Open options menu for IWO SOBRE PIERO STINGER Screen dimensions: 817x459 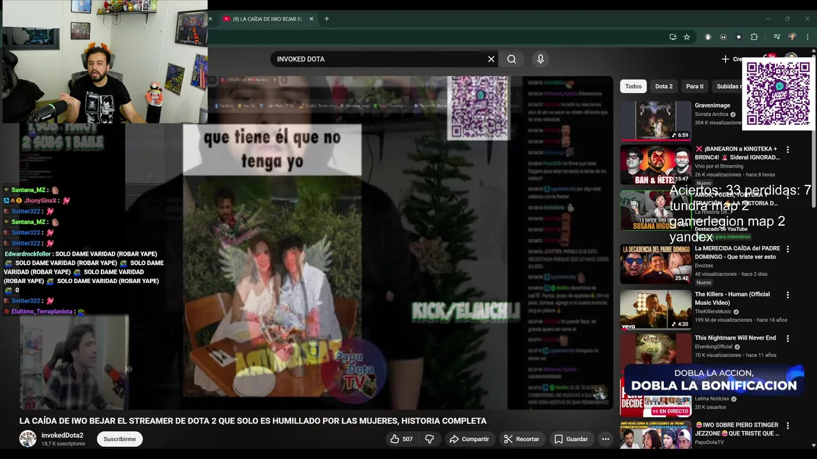tap(788, 425)
